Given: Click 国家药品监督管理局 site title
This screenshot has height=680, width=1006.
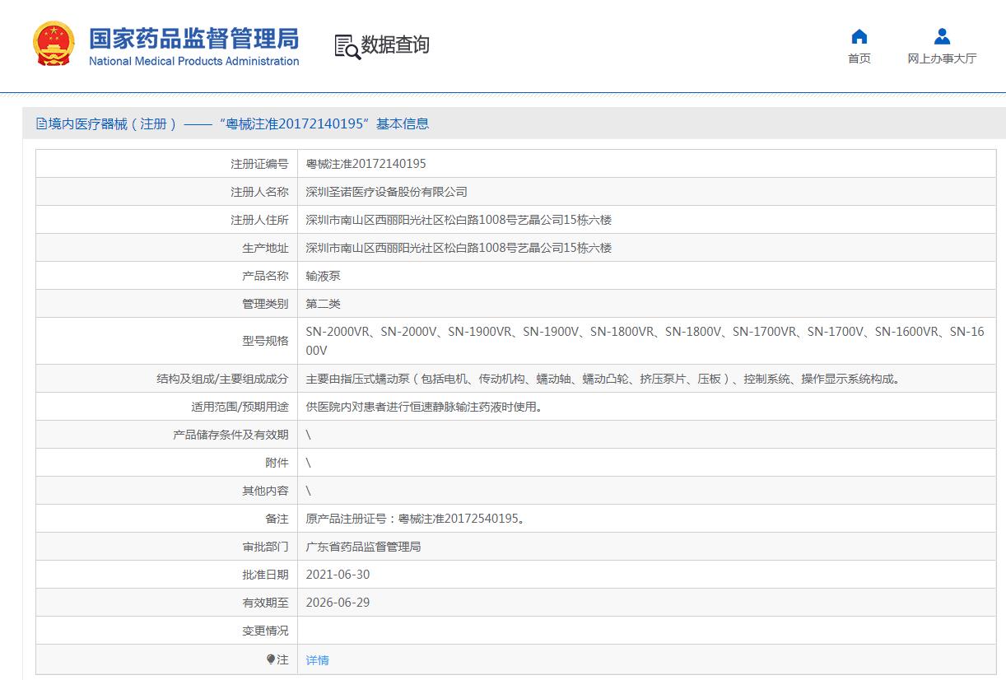Looking at the screenshot, I should click(194, 38).
